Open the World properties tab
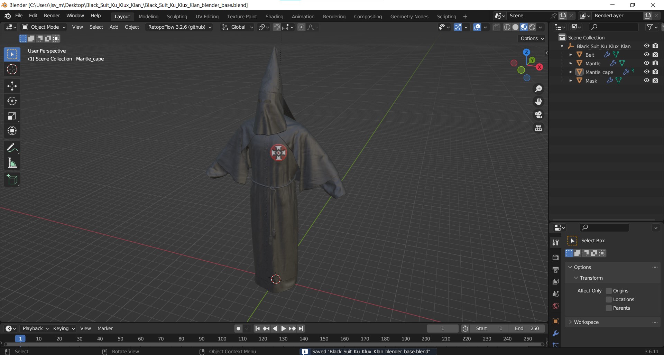The width and height of the screenshot is (664, 355). [x=555, y=306]
